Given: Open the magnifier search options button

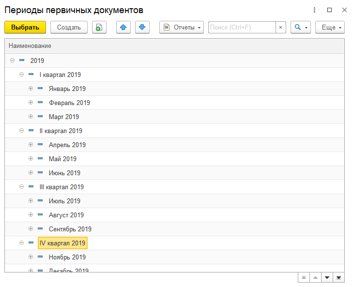Looking at the screenshot, I should (x=300, y=28).
